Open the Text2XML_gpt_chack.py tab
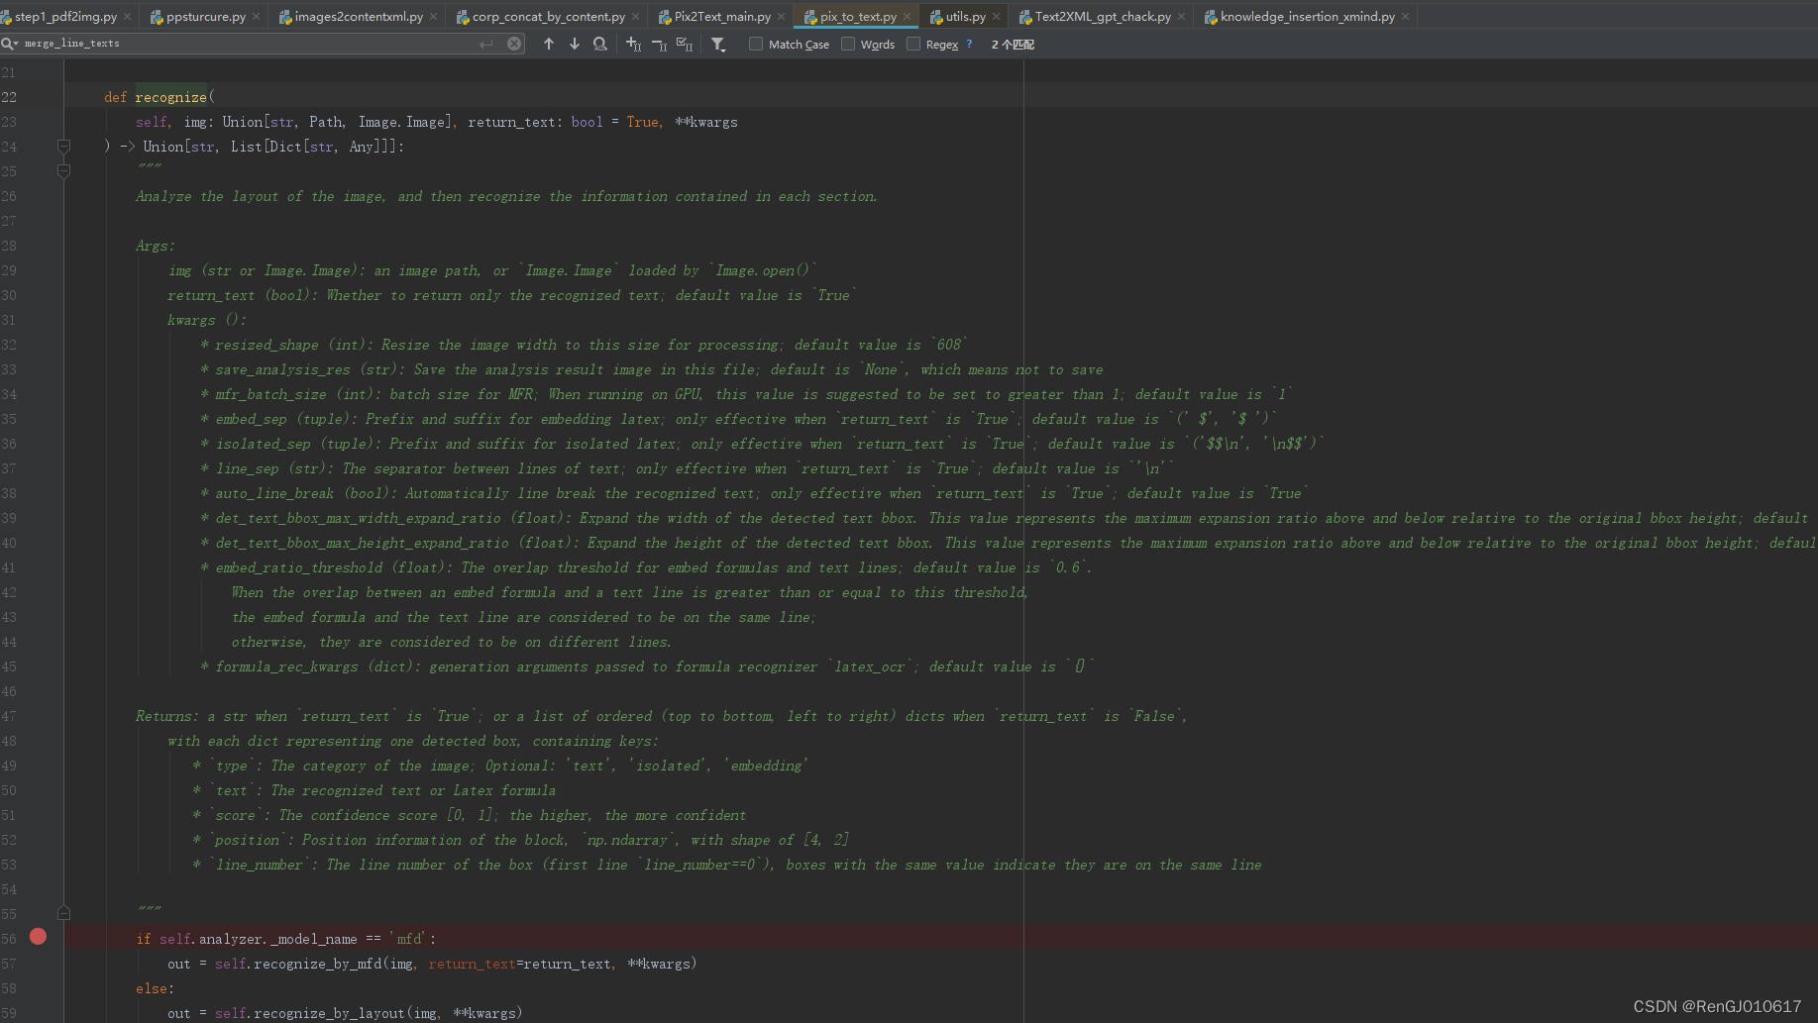The height and width of the screenshot is (1023, 1818). 1103,17
